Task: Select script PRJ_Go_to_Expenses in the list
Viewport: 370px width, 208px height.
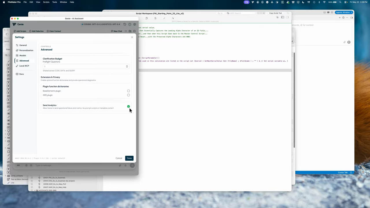Action: (54, 178)
